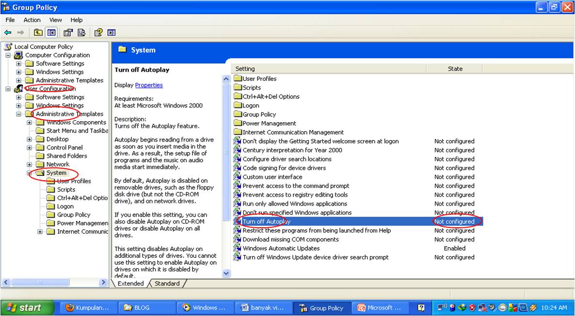
Task: Switch to the BLOG taskbar window
Action: 146,308
